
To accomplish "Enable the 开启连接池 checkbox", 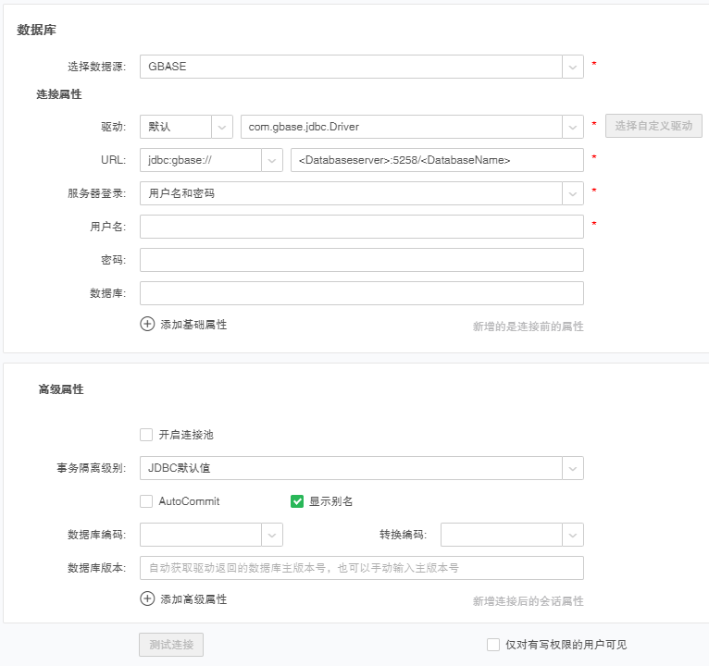I will click(146, 435).
